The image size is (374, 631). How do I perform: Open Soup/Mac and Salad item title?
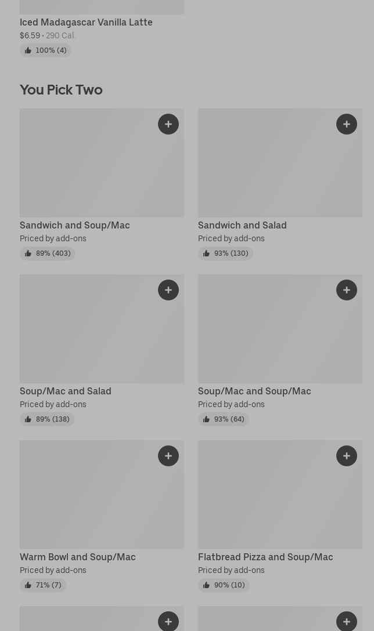coord(65,391)
